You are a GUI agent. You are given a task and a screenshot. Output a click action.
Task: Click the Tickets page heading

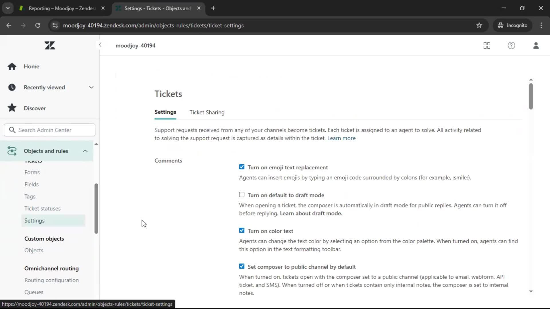[x=168, y=94]
